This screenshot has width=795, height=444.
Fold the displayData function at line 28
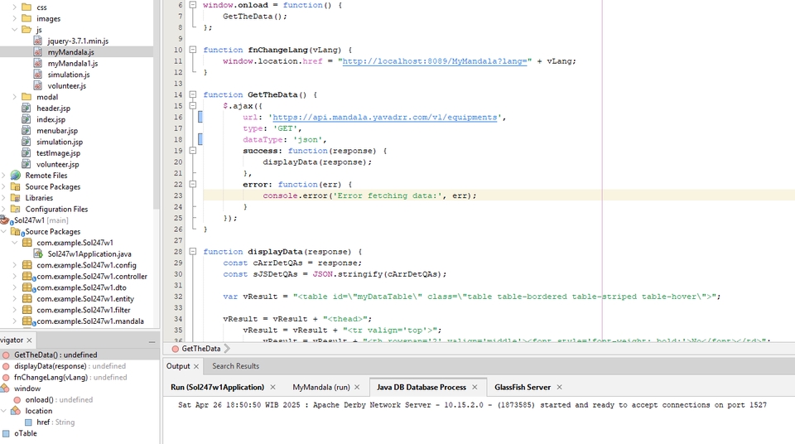193,251
